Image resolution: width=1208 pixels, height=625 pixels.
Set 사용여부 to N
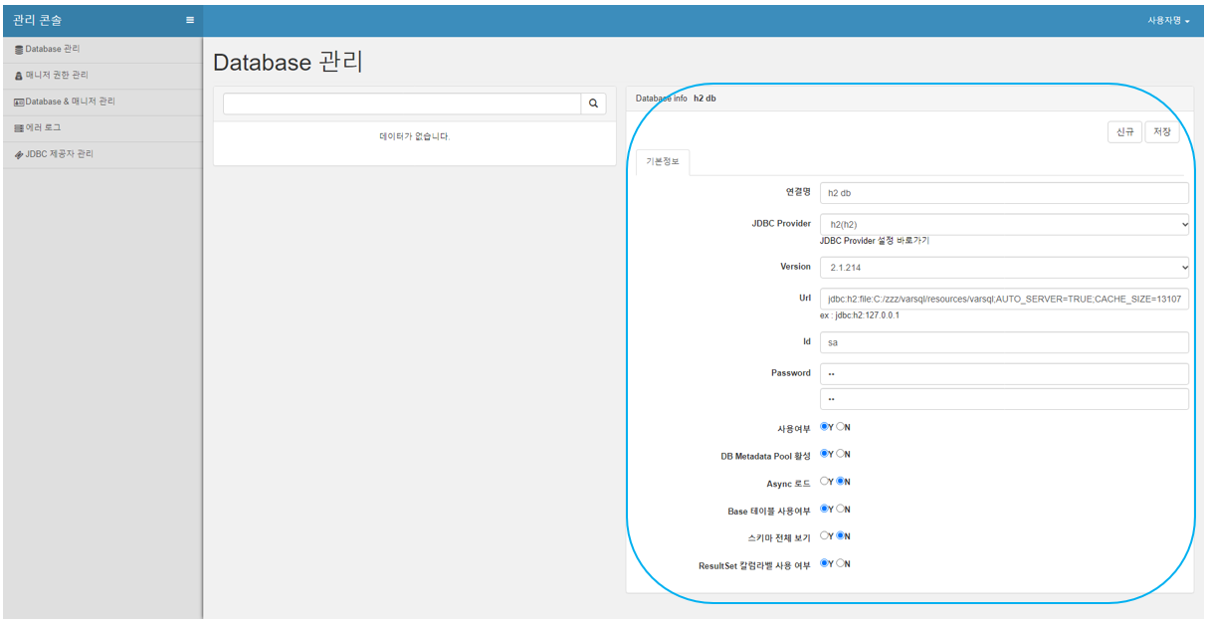click(x=841, y=427)
